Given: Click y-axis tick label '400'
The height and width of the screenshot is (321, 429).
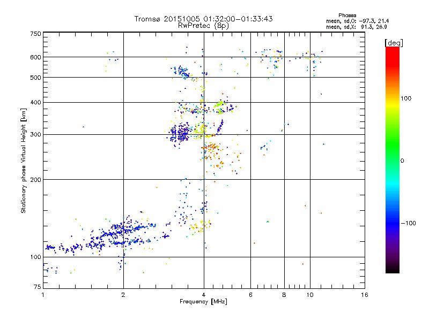Looking at the screenshot, I should (36, 103).
